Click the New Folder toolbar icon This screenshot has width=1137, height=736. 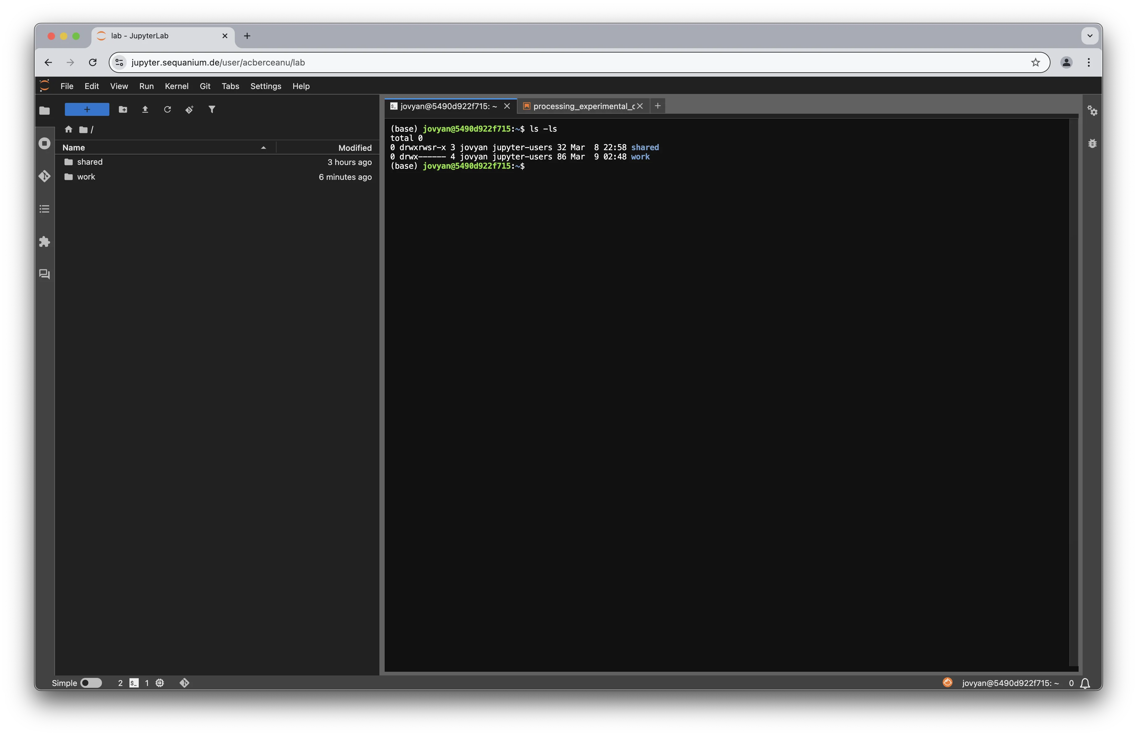click(123, 109)
